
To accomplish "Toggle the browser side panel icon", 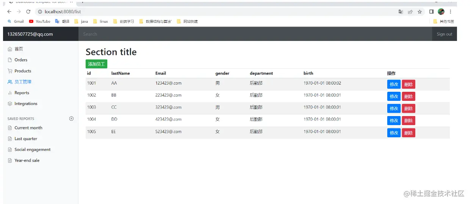I will (x=431, y=12).
